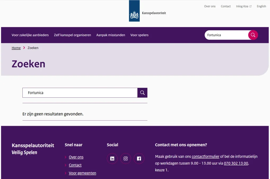Open the Facebook social icon
Viewport: 270px width, 179px height.
pos(139,158)
